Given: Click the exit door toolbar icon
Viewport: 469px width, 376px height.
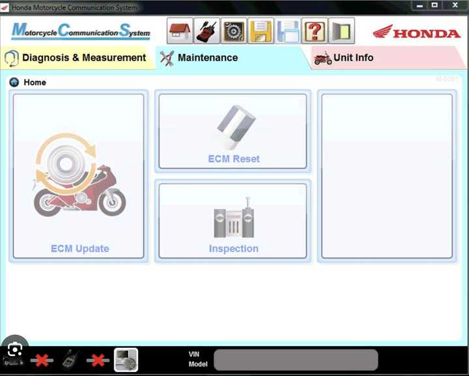Looking at the screenshot, I should pos(341,31).
